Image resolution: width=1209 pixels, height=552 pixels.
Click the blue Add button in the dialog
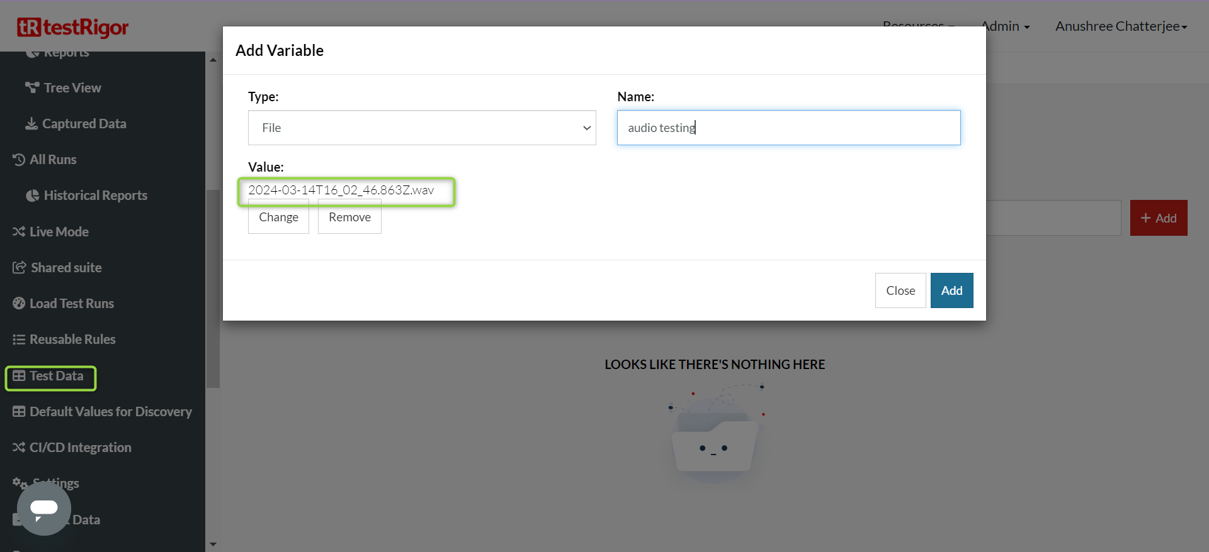pos(951,290)
